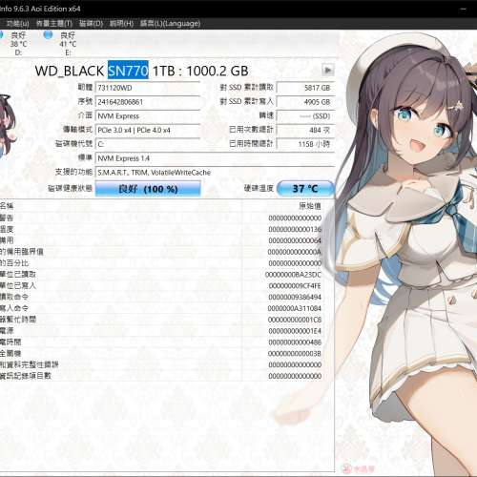Click the 原始值 raw values column header
The width and height of the screenshot is (477, 477).
(310, 206)
